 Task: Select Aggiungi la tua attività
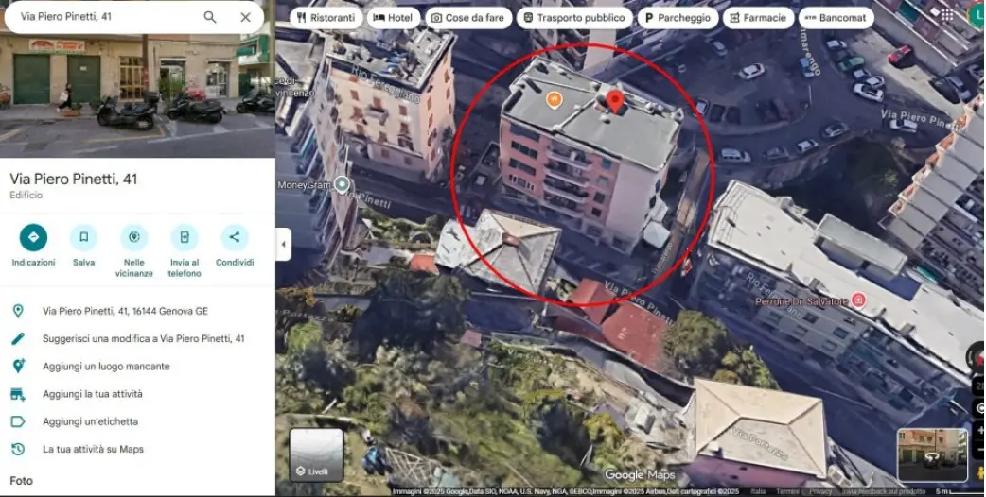(137, 394)
